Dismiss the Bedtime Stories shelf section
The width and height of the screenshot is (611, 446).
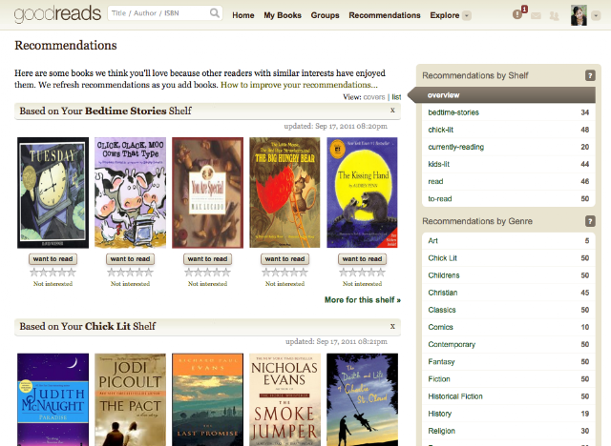(x=392, y=111)
